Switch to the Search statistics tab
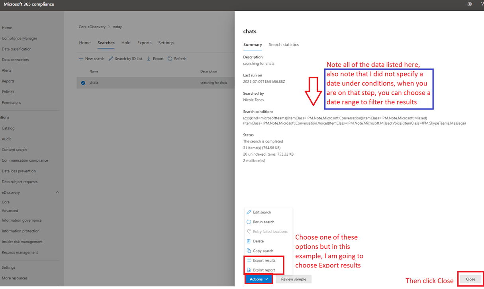Screen dimensions: 484x289 (x=284, y=45)
